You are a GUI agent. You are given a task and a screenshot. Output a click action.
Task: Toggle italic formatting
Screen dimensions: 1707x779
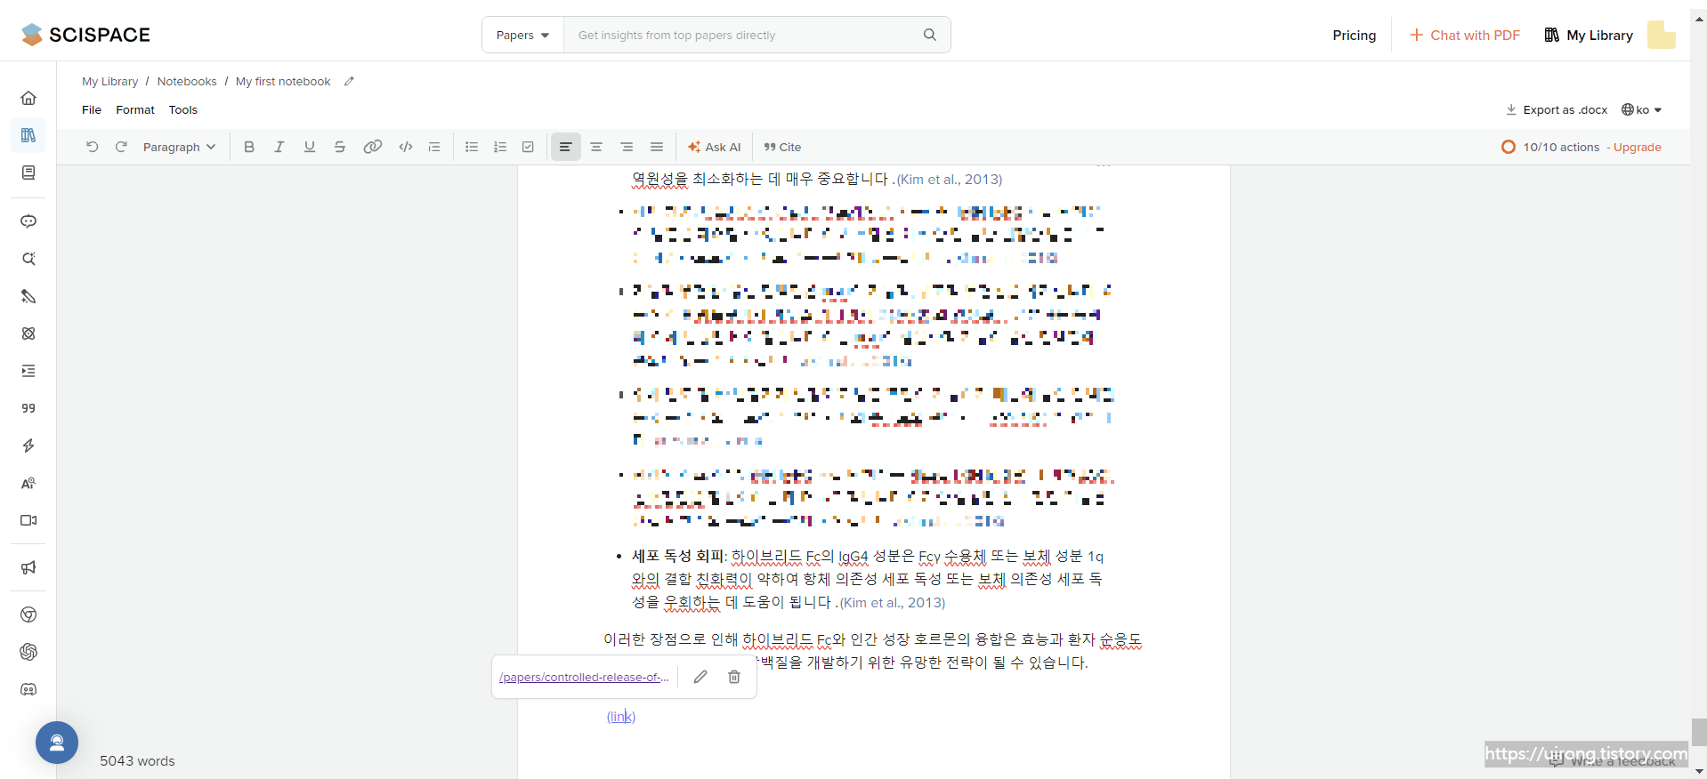[279, 147]
